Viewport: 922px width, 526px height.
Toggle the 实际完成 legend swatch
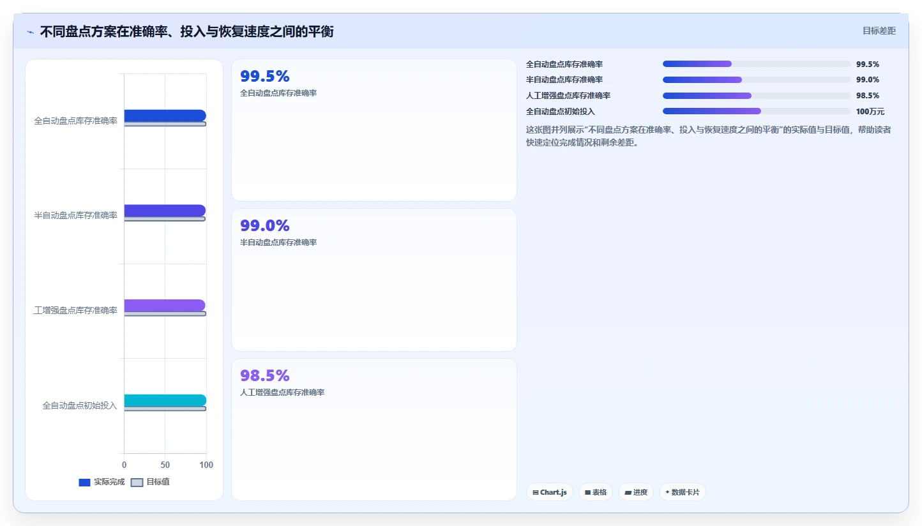(84, 483)
